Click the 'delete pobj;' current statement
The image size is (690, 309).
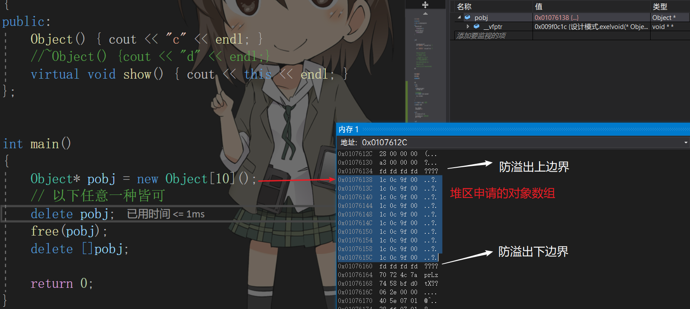(72, 214)
